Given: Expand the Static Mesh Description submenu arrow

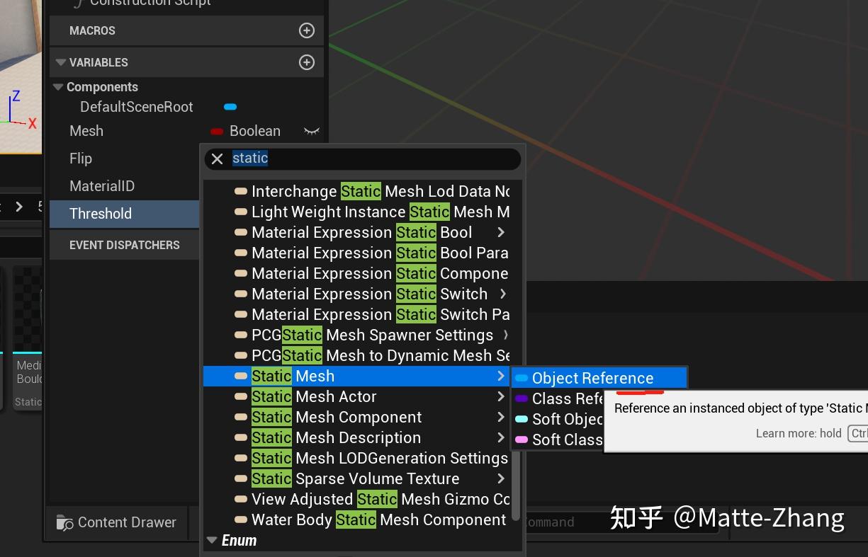Looking at the screenshot, I should pyautogui.click(x=501, y=437).
